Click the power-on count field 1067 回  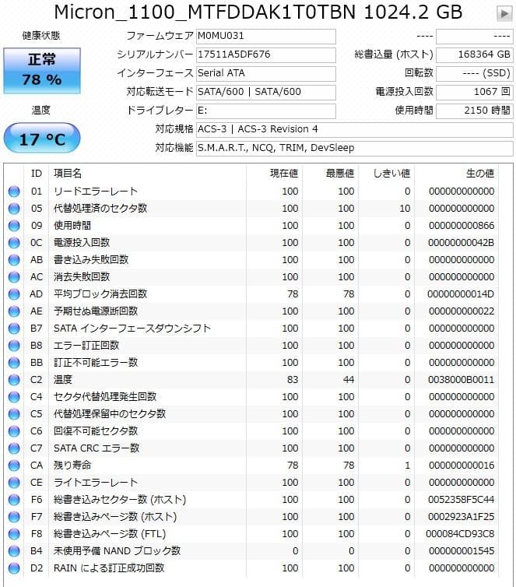[475, 93]
